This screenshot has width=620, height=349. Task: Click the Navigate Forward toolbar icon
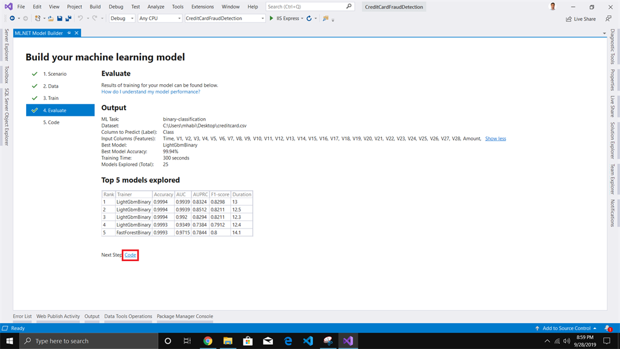pyautogui.click(x=25, y=18)
